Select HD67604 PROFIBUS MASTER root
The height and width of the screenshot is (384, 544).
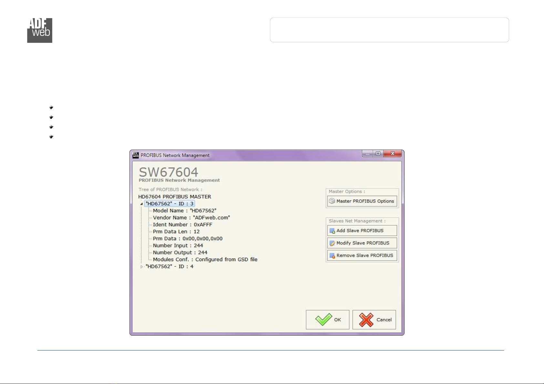point(175,197)
